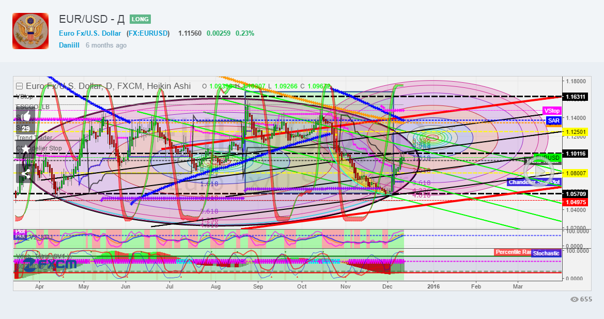Click the Jul label on the time axis
Screen dimensions: 604x319
[x=169, y=286]
